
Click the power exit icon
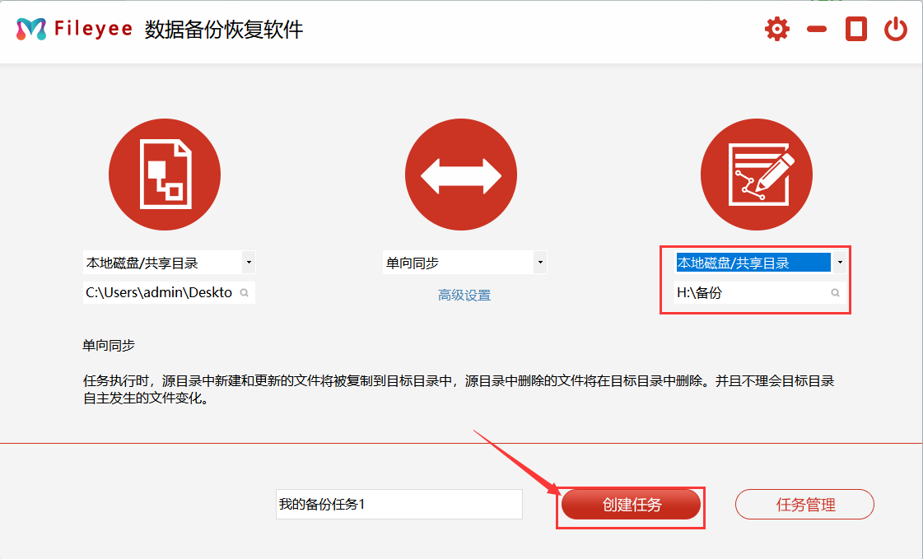(x=896, y=30)
